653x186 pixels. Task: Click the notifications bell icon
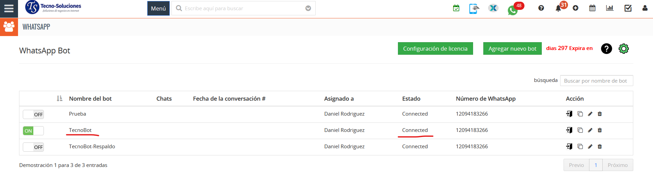tap(558, 9)
